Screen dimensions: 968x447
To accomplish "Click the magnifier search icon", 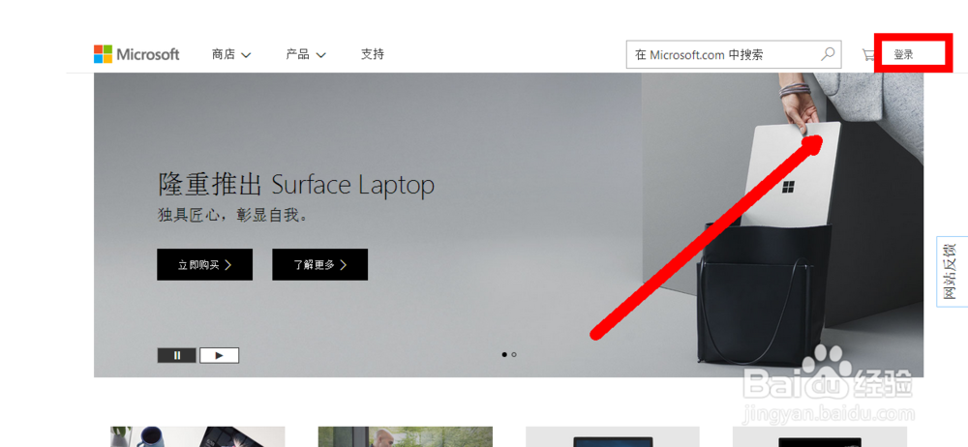I will click(x=828, y=54).
